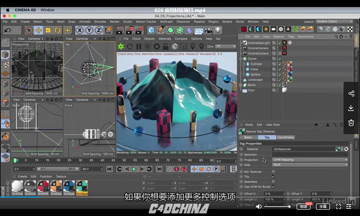Toggle Mix Textures checkbox
The height and width of the screenshot is (216, 360).
pos(274,171)
